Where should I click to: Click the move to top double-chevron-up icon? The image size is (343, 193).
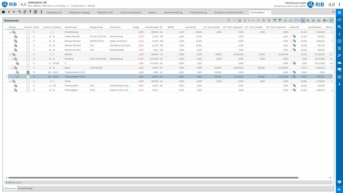tap(263, 21)
